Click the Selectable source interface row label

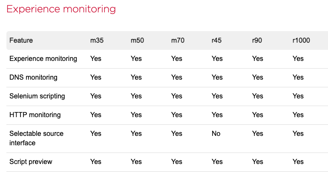(36, 138)
